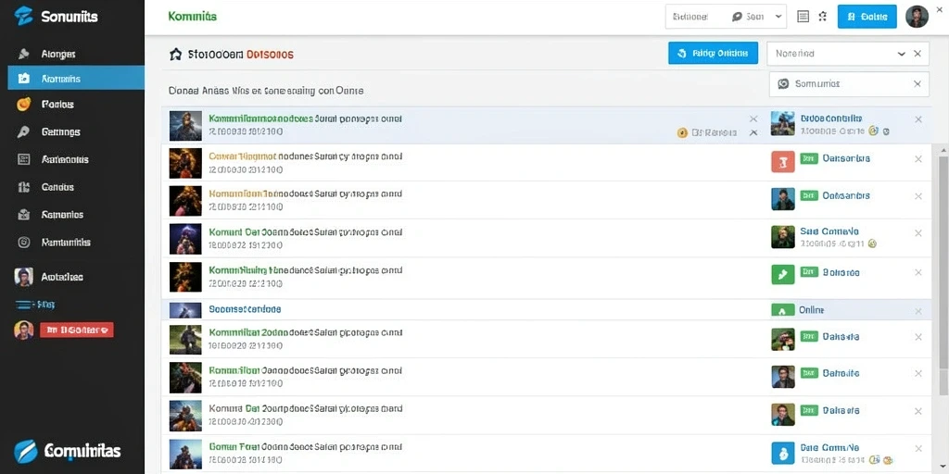
Task: Remove the Somumias filter with its X
Action: pyautogui.click(x=917, y=84)
